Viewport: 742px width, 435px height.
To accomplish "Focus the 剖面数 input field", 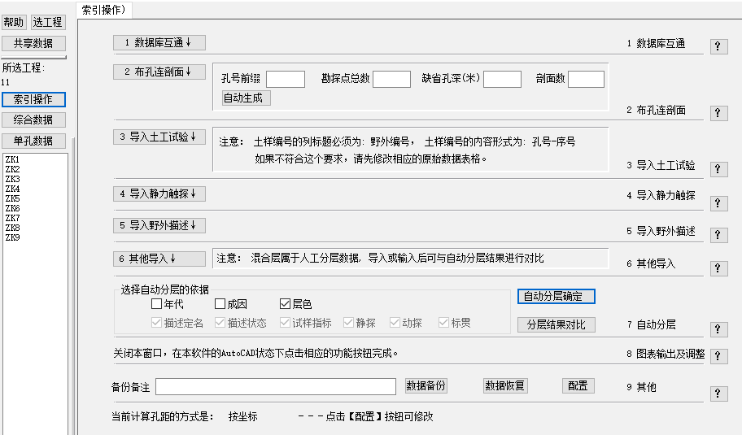I will coord(586,79).
